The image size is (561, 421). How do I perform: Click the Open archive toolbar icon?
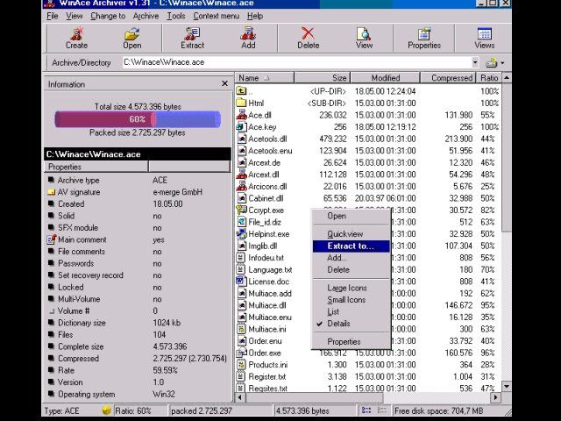pyautogui.click(x=131, y=34)
